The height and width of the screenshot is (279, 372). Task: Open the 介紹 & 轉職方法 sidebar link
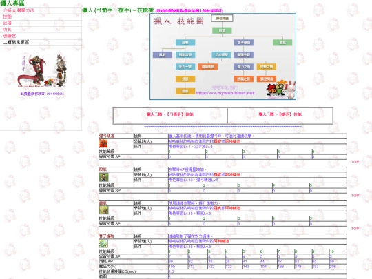tap(19, 10)
